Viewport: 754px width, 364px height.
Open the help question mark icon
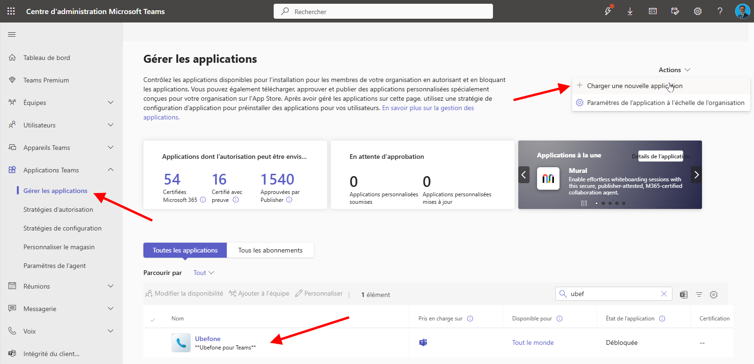[720, 11]
